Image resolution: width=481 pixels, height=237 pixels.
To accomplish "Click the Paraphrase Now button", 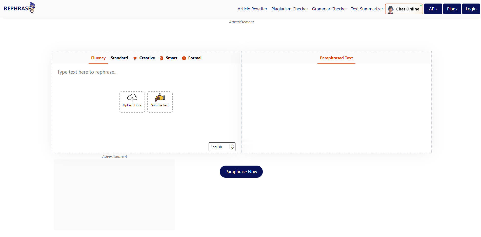I will 241,171.
